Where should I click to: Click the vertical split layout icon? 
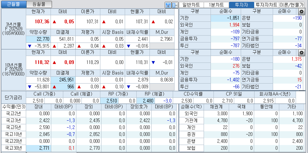pos(175,5)
